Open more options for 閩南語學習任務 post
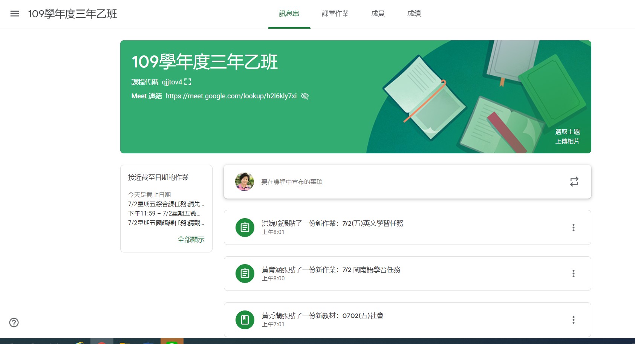This screenshot has width=635, height=344. pyautogui.click(x=574, y=274)
